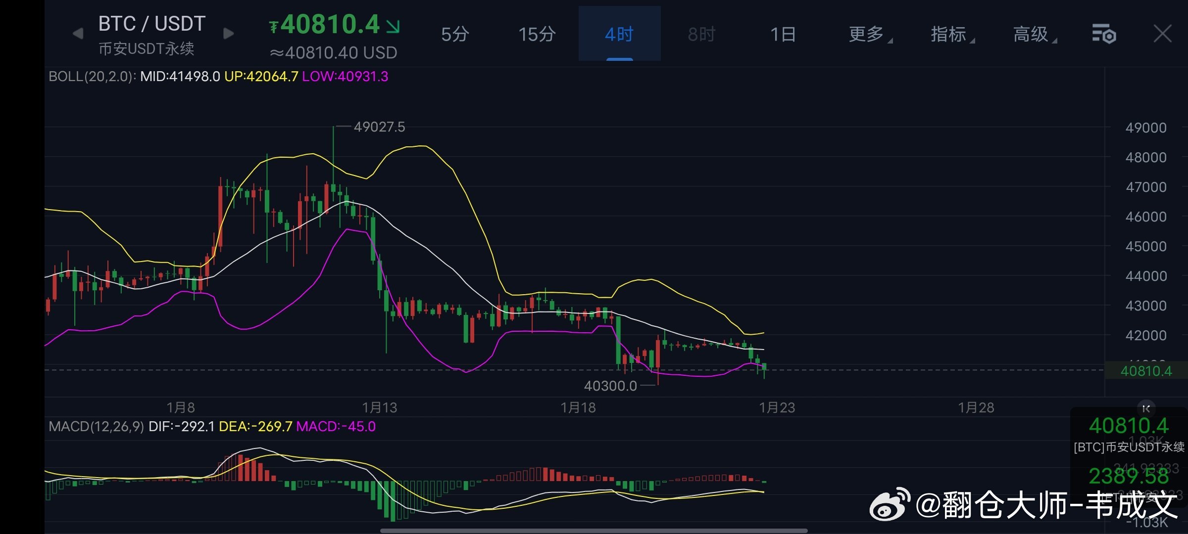The height and width of the screenshot is (534, 1188).
Task: Go to next trading pair arrow
Action: pyautogui.click(x=229, y=34)
